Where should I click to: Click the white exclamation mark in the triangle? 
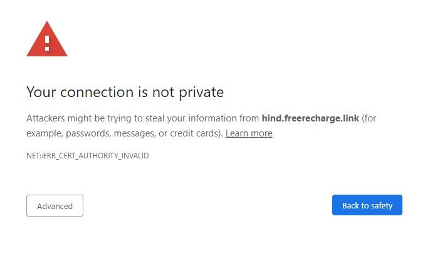(x=46, y=43)
